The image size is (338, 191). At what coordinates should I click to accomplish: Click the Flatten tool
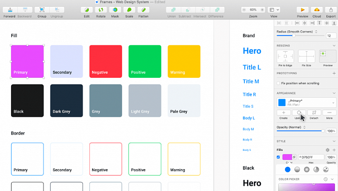pos(143,10)
